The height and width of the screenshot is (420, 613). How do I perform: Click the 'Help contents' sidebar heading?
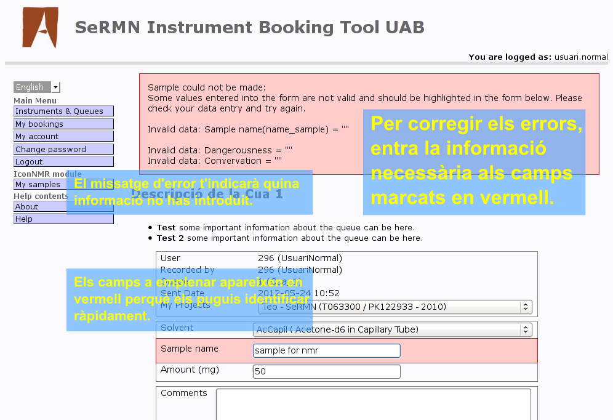click(41, 196)
